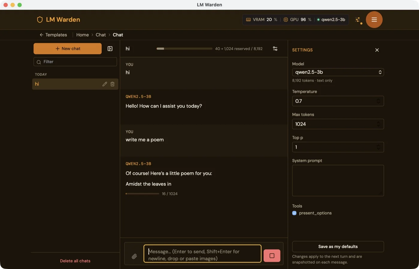Start a New chat

(x=68, y=49)
